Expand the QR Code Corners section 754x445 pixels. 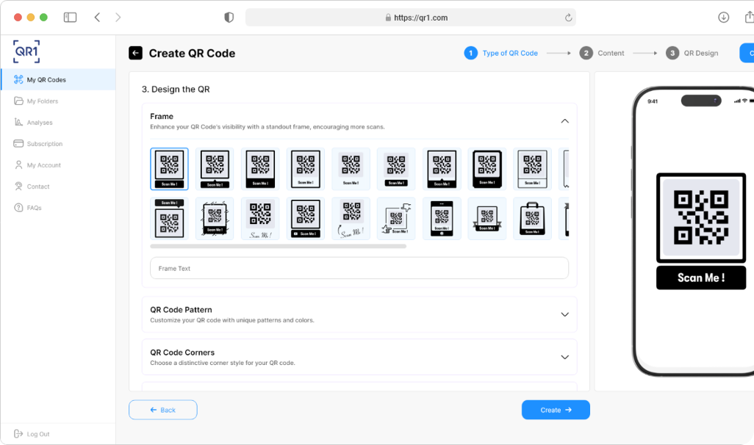564,357
